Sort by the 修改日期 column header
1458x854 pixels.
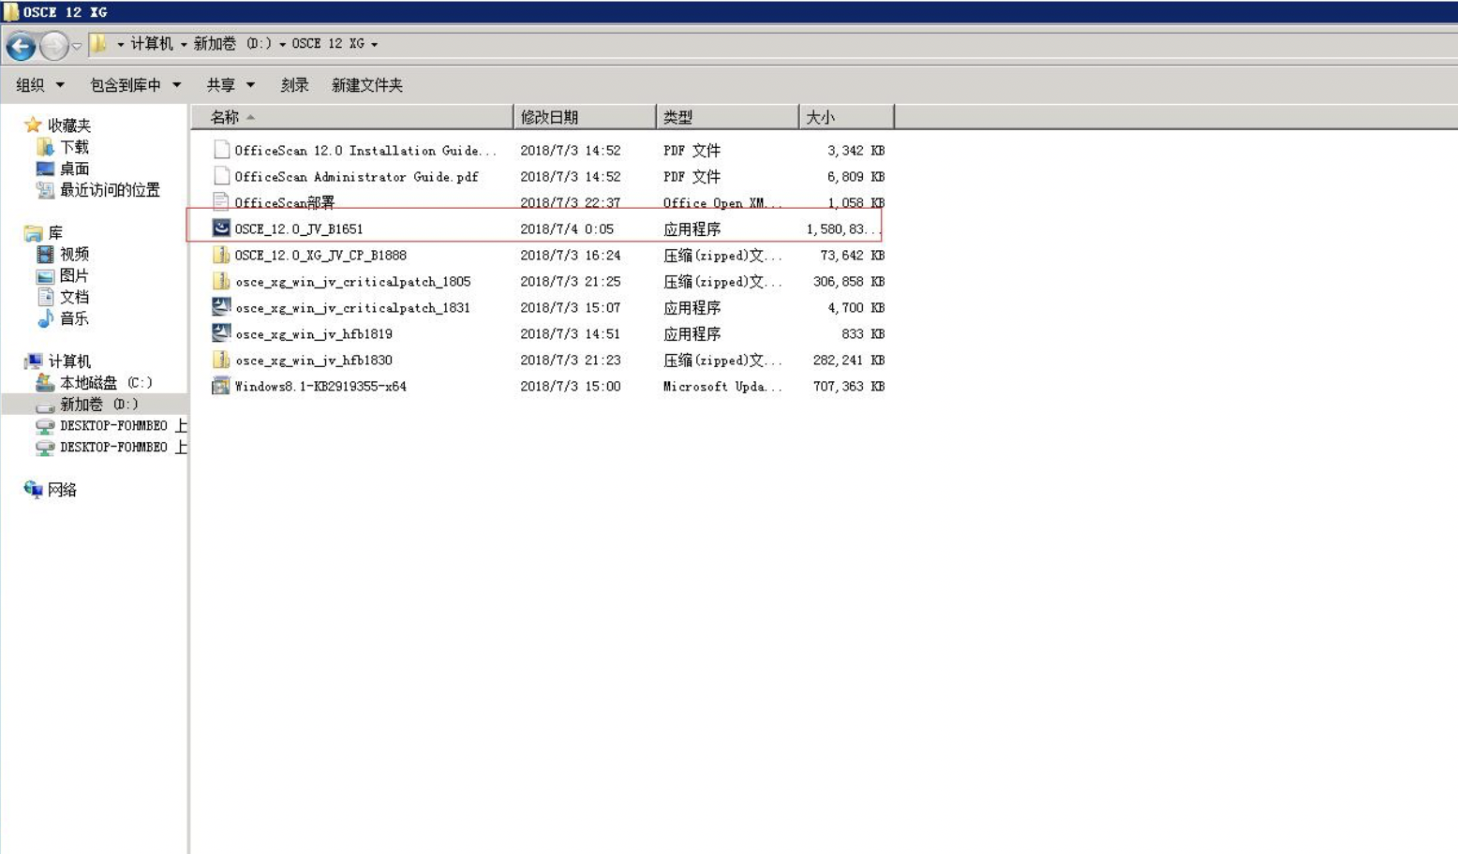(585, 117)
